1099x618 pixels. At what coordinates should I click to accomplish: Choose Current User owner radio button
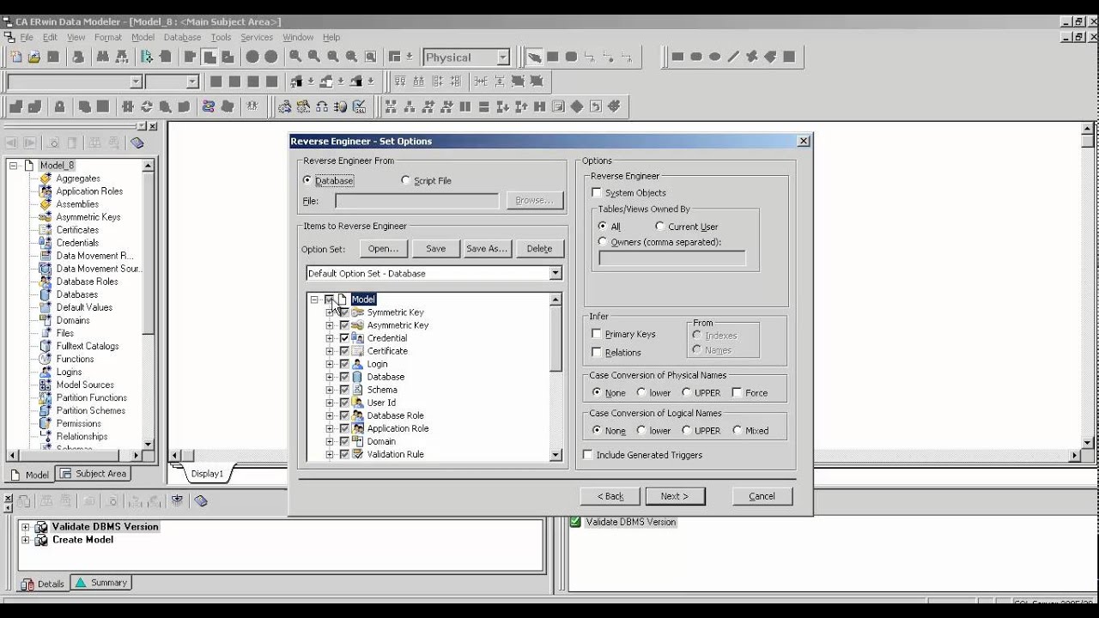[x=659, y=227]
